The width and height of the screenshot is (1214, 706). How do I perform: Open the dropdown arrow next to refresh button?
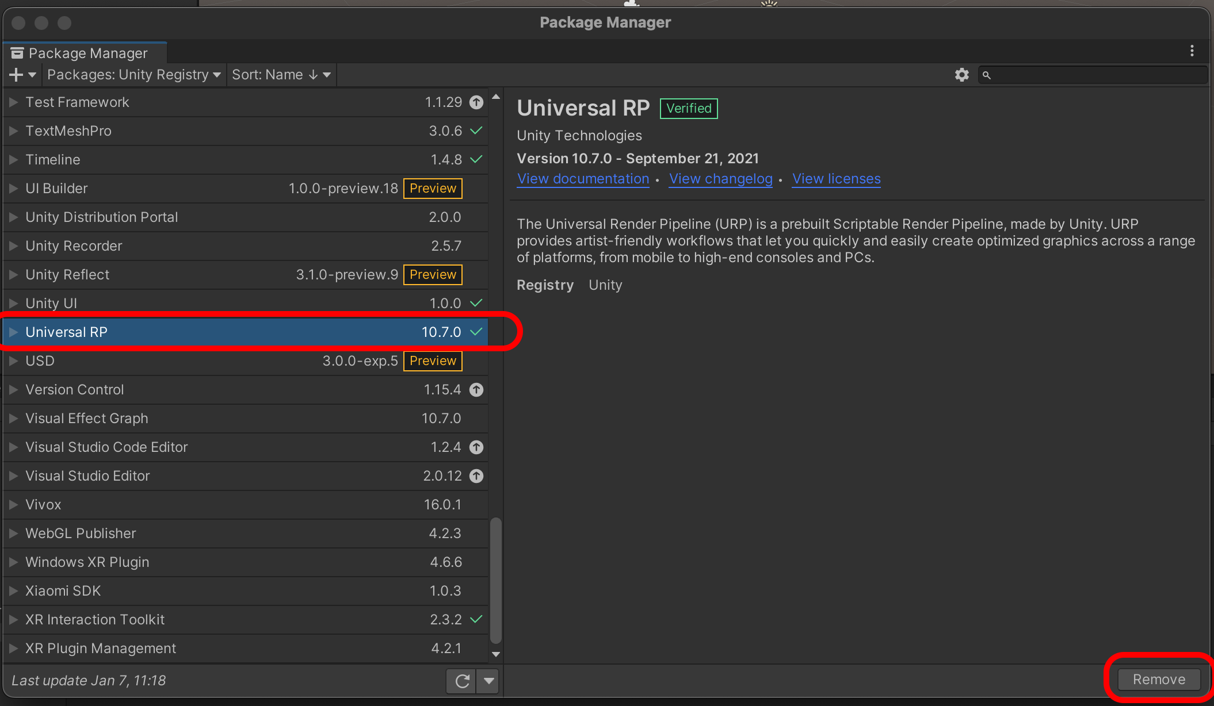point(488,681)
